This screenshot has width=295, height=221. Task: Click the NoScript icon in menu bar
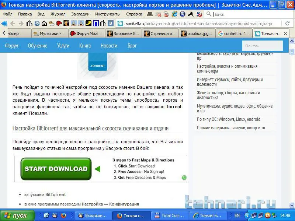199,14
